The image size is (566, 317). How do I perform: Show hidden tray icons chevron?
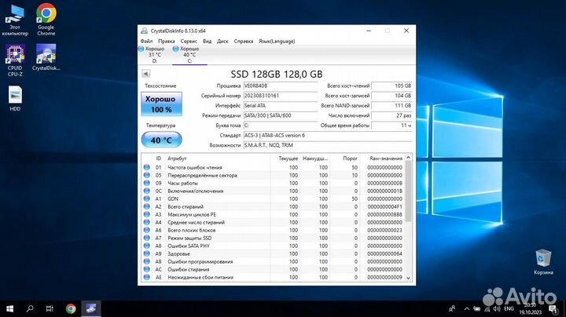466,308
